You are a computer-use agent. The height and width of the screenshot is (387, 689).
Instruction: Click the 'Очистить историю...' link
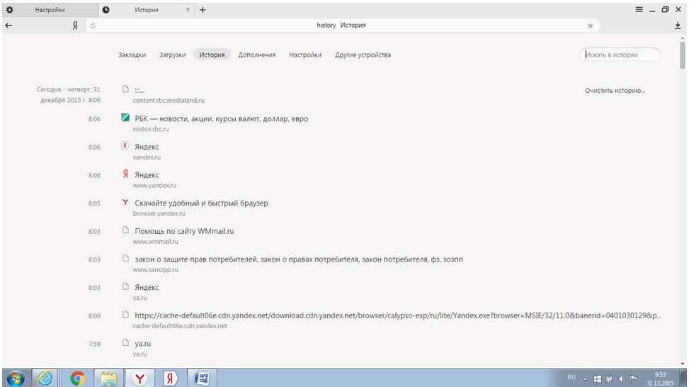click(615, 91)
